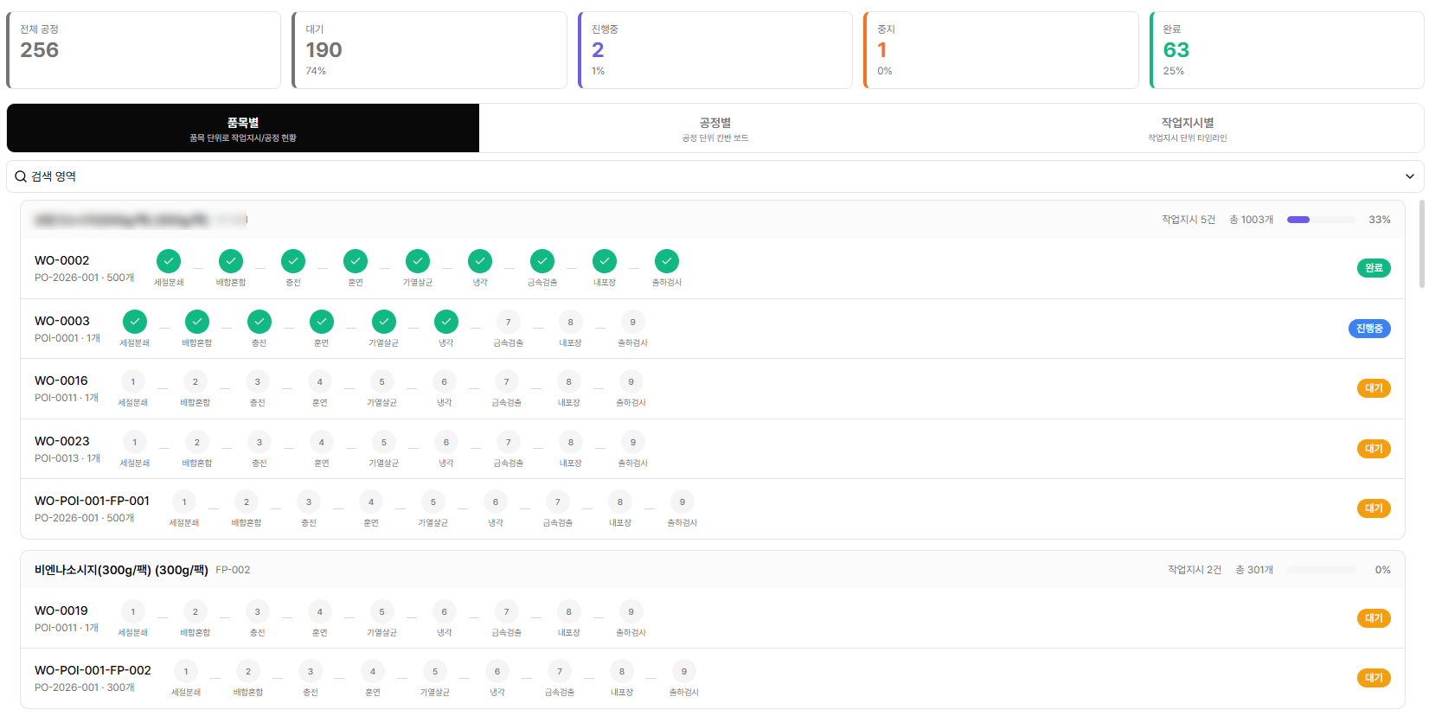Click 냉각 completed check icon in WO-0002
Image resolution: width=1429 pixels, height=716 pixels.
point(480,261)
